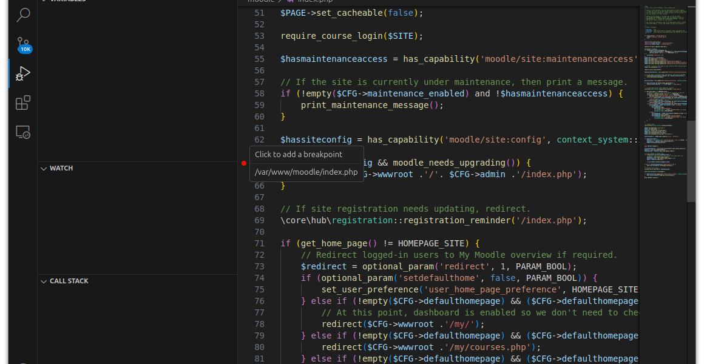704x364 pixels.
Task: Click the comment on line 68
Action: (405, 209)
